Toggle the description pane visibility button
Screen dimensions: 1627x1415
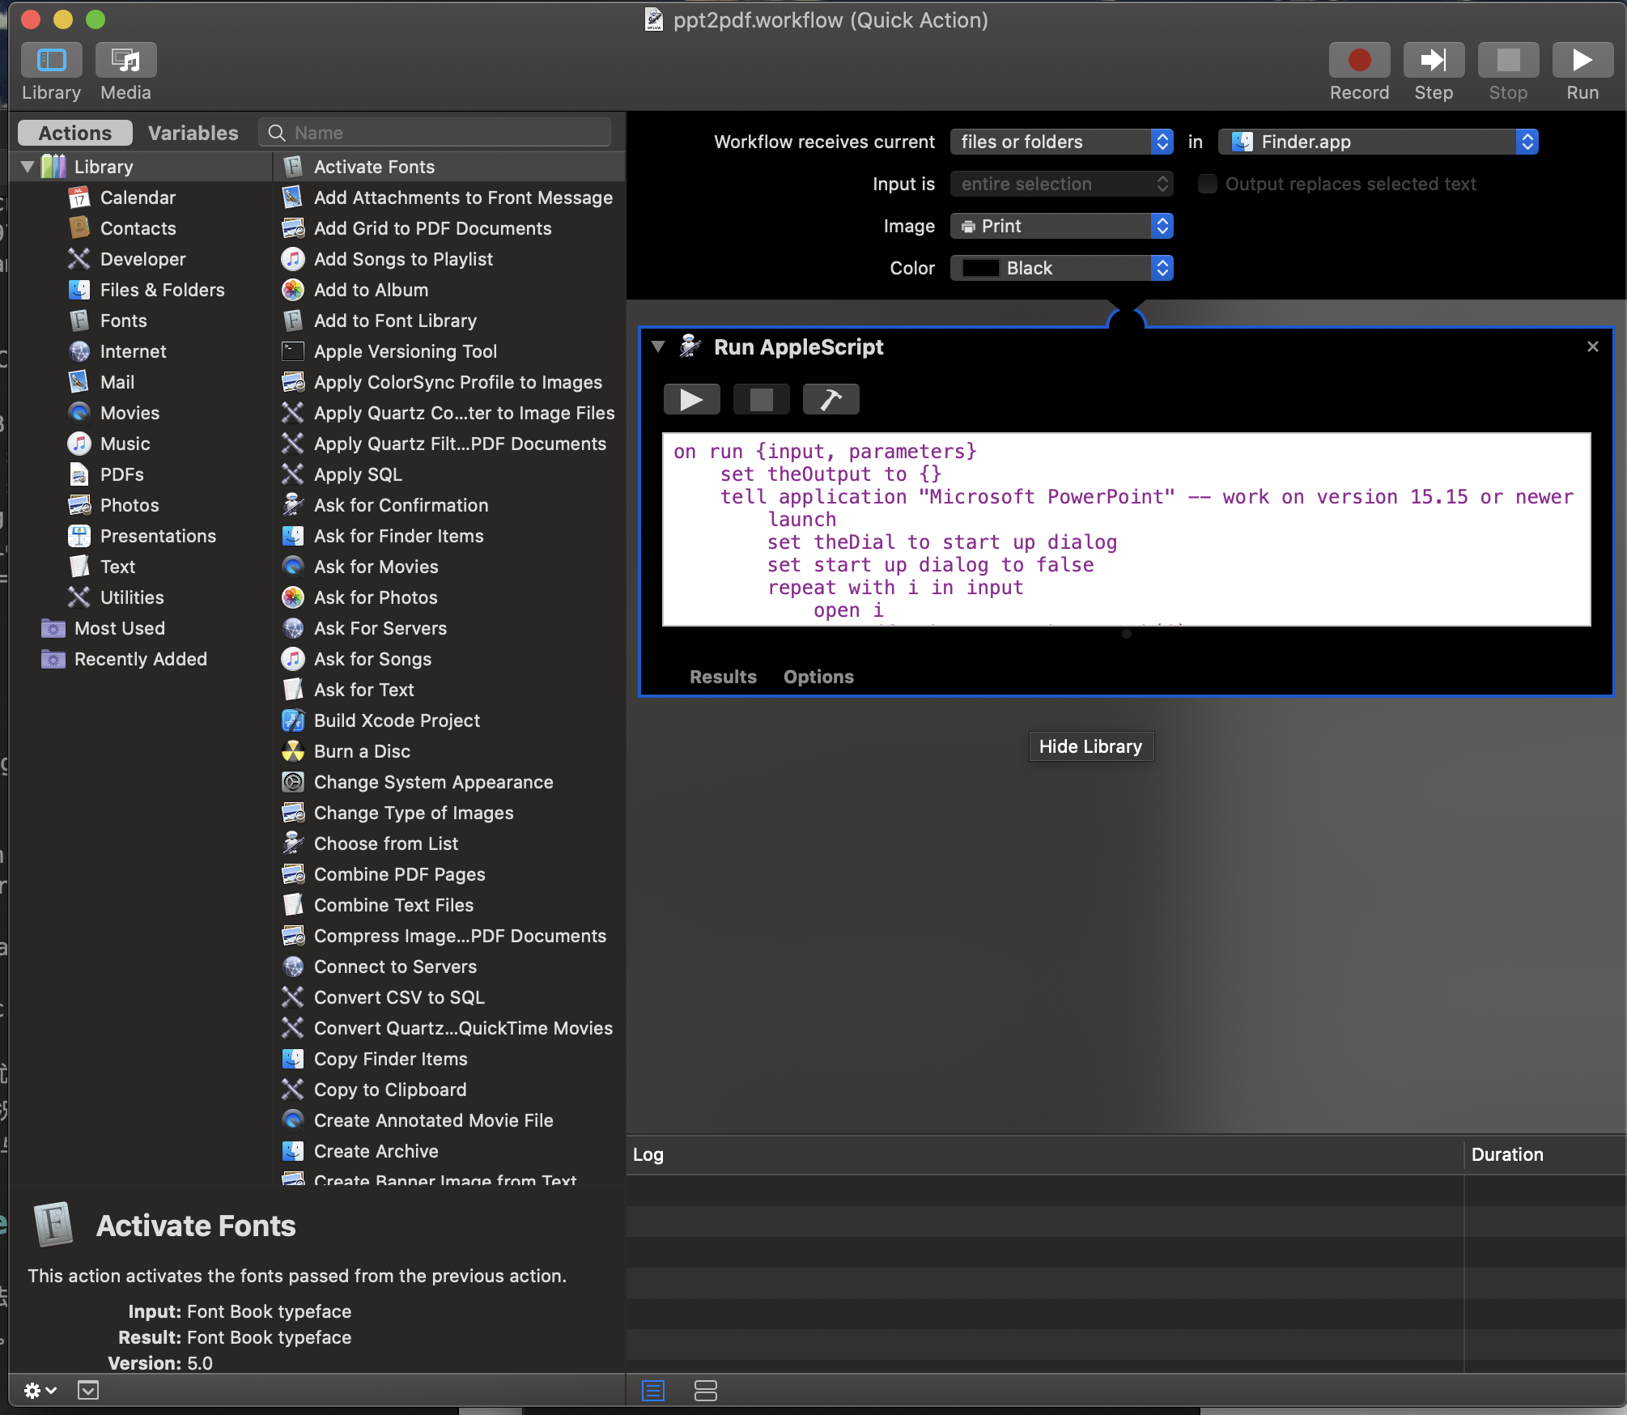click(88, 1390)
